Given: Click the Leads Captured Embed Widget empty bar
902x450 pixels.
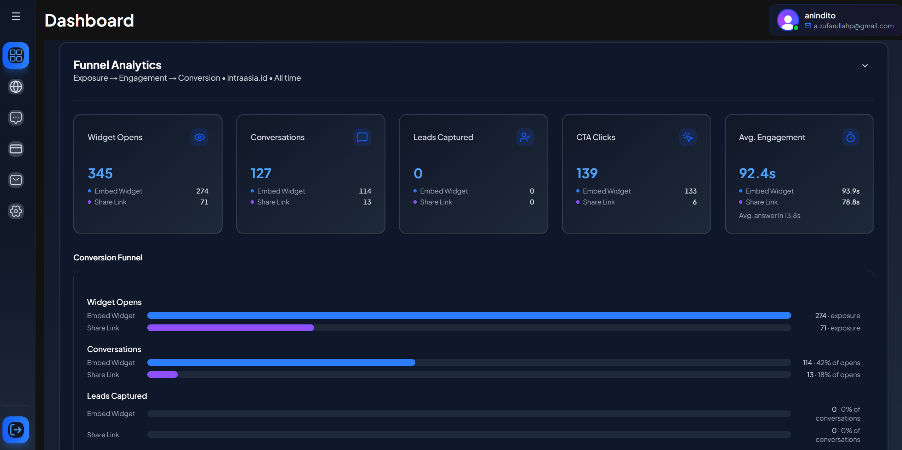Looking at the screenshot, I should pos(469,414).
